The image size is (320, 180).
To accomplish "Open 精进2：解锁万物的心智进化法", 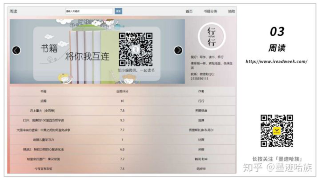I will [43, 149].
